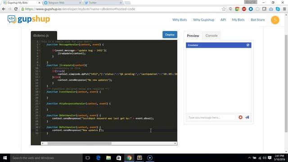288x162 pixels.
Task: Click the red cancel icon in emulator
Action: (240, 117)
